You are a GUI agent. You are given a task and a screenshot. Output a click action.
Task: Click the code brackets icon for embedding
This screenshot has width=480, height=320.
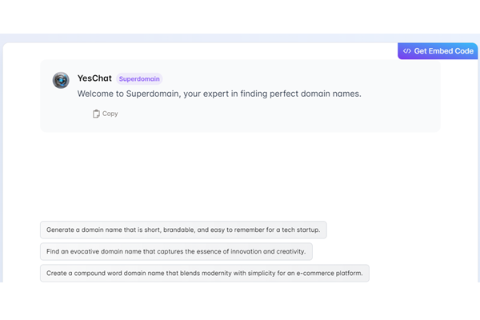(x=407, y=51)
